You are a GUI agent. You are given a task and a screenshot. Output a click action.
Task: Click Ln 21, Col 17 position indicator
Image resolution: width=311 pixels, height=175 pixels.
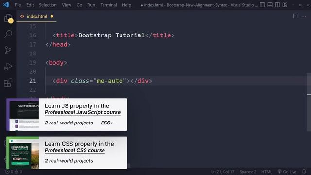(223, 172)
